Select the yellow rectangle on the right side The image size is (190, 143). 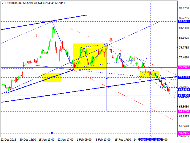149,74
